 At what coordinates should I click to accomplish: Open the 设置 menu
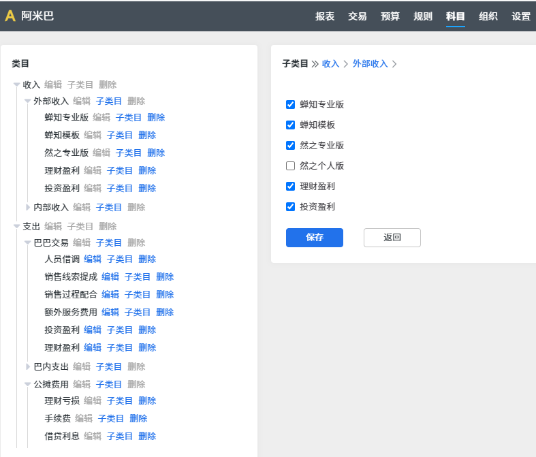tap(520, 16)
